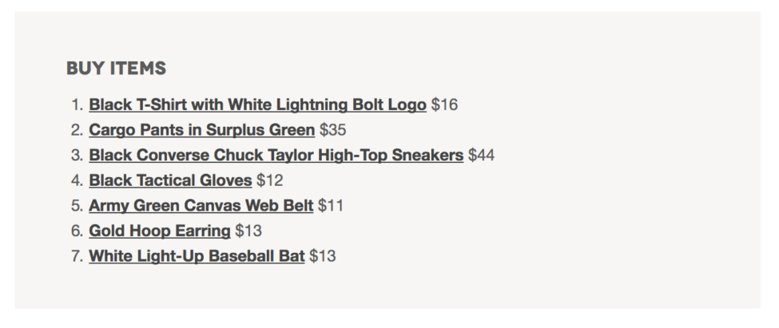Image resolution: width=779 pixels, height=328 pixels.
Task: Click list number 3 before Converse Sneakers
Action: pos(78,156)
